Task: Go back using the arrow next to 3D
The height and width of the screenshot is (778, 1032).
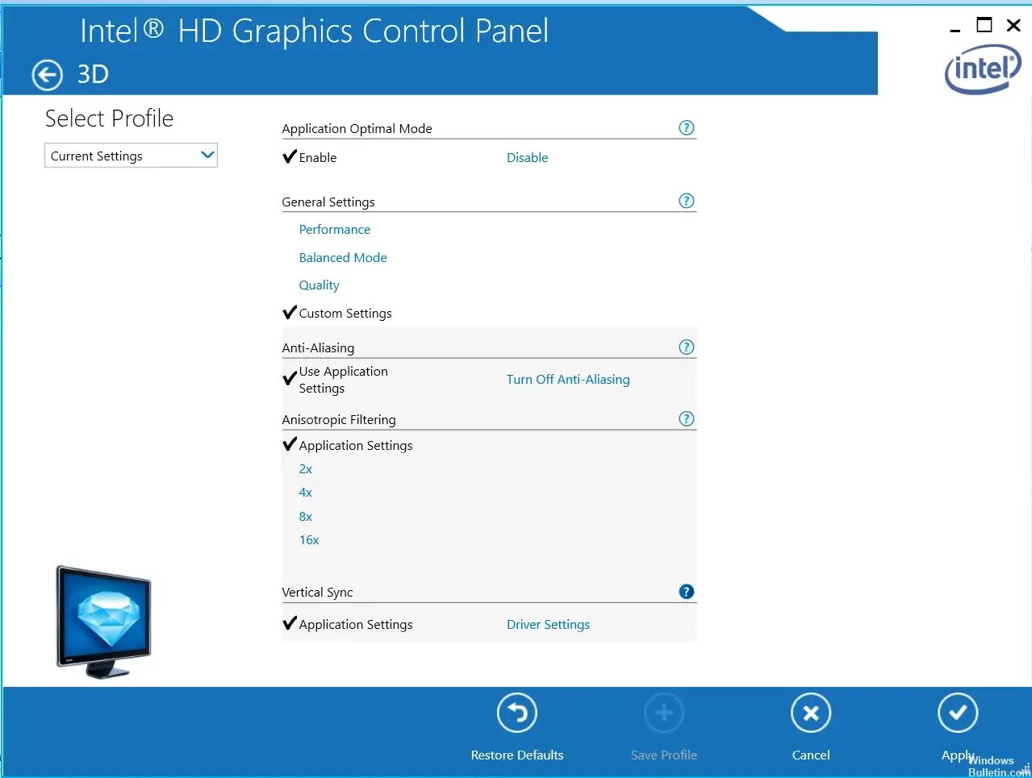Action: click(47, 75)
